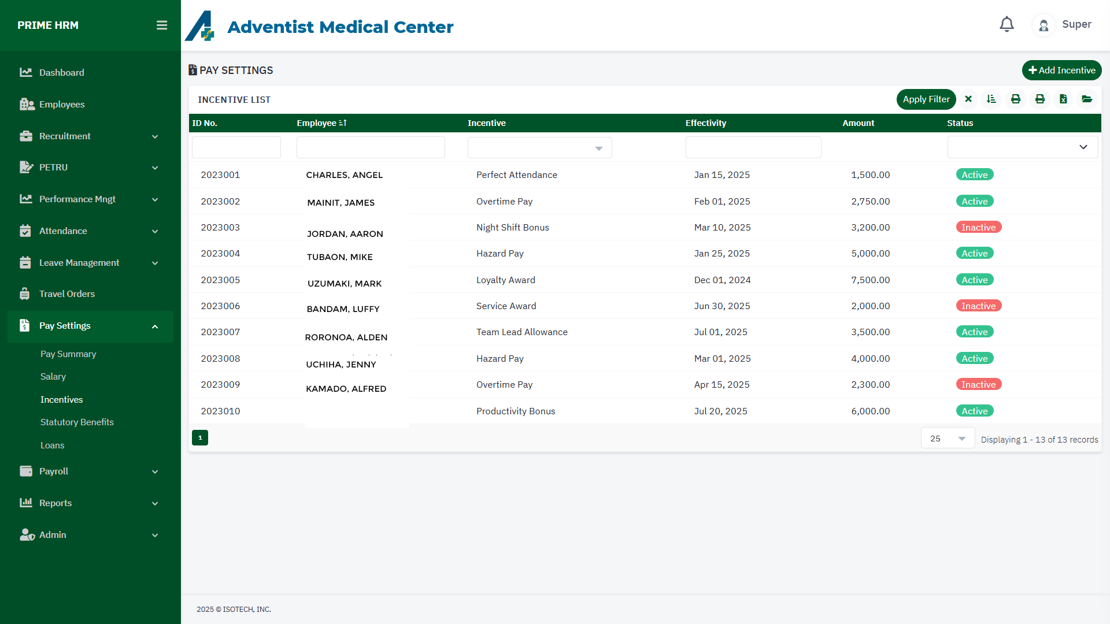Click the Super user avatar icon
The height and width of the screenshot is (624, 1110).
[x=1044, y=25]
